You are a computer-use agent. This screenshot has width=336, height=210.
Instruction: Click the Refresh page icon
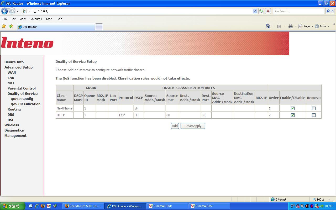pos(261,11)
